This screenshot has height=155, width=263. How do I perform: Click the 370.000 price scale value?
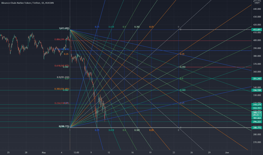257,64
